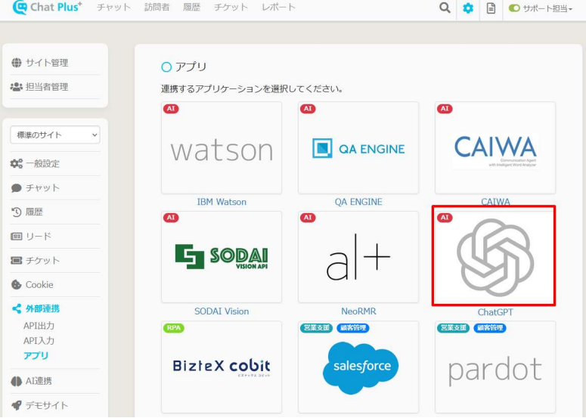Expand the 標準のサイト site selector
Screen dimensions: 586x418
(54, 135)
